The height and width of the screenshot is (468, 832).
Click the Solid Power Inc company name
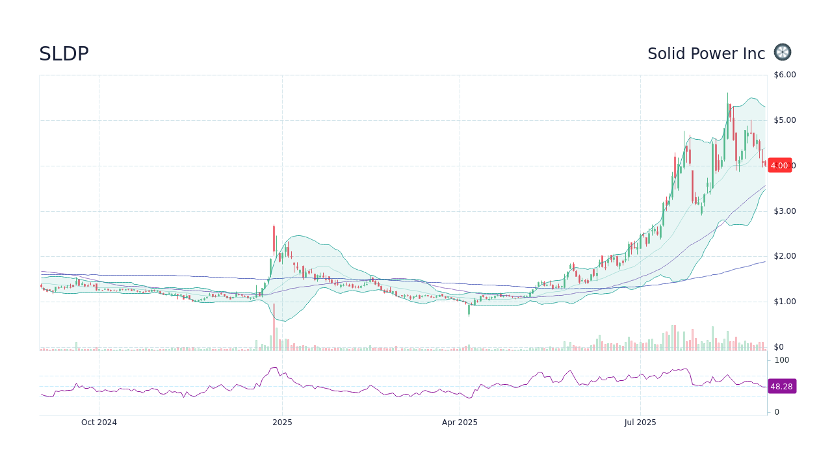point(707,54)
